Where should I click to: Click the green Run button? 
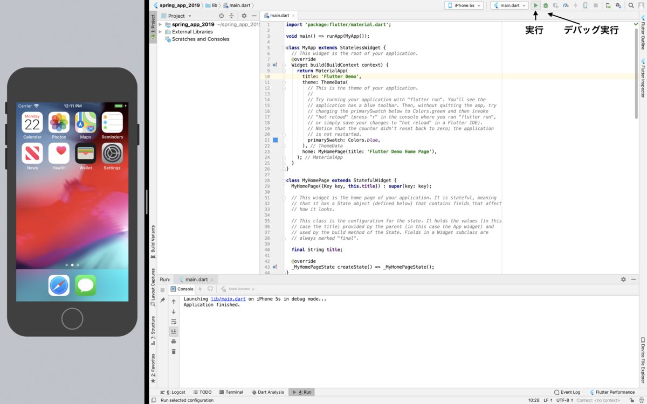536,5
